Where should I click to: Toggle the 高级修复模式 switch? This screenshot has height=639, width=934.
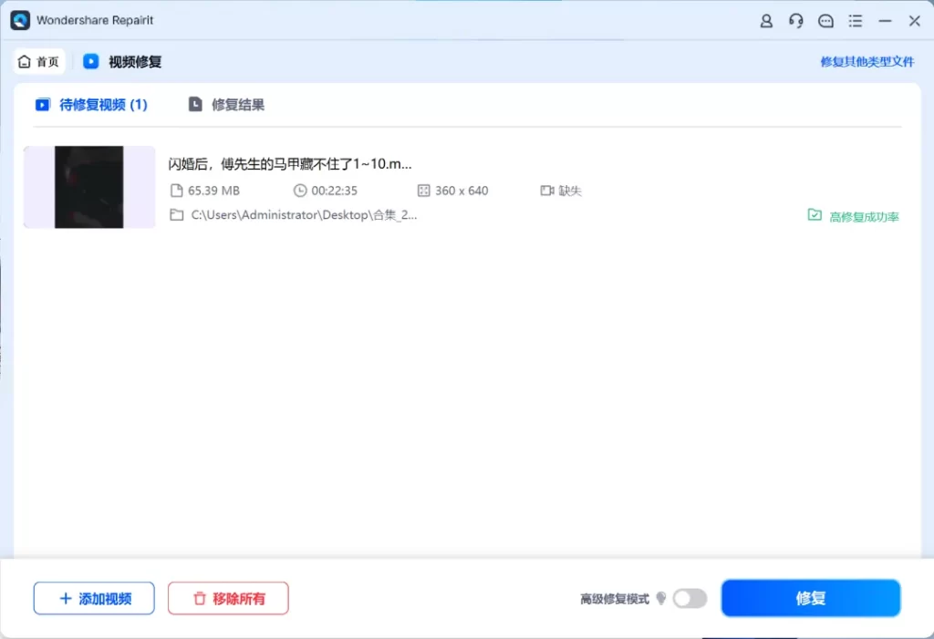(690, 599)
